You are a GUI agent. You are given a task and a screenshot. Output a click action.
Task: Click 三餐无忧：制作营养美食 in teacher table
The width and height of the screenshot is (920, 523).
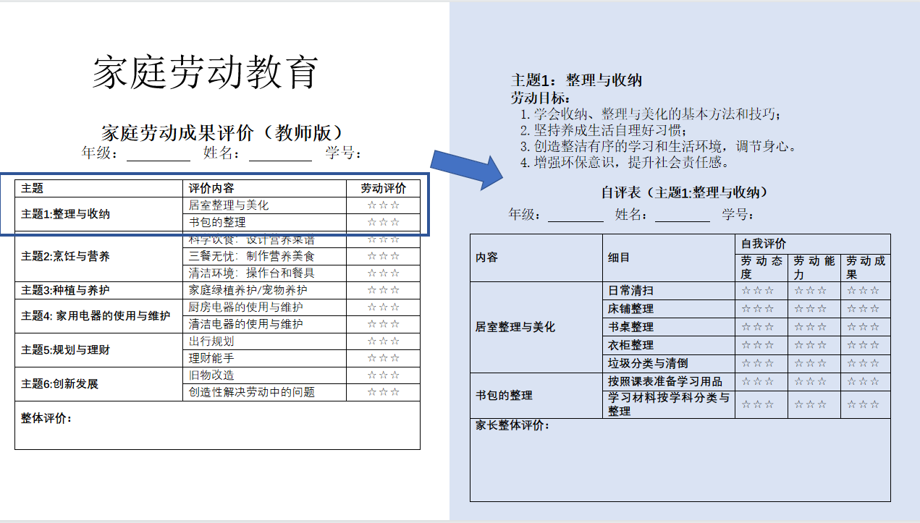tap(252, 256)
